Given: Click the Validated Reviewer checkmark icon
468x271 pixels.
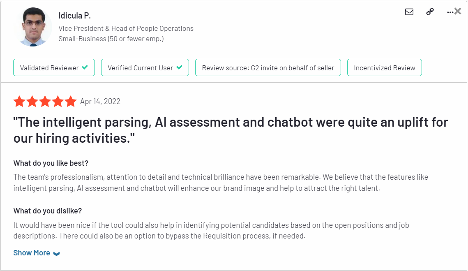Looking at the screenshot, I should coord(85,67).
